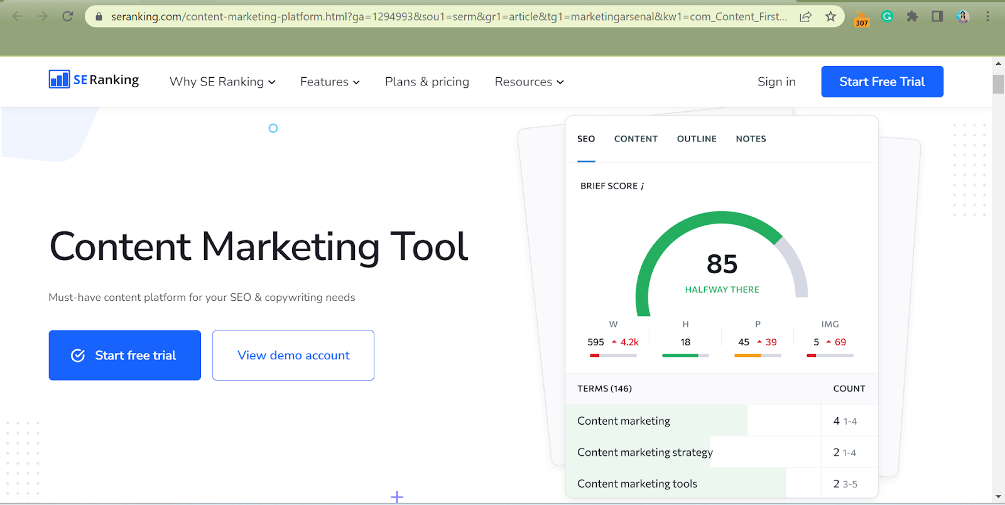Click the word count progress bar
1005x505 pixels.
pyautogui.click(x=613, y=356)
